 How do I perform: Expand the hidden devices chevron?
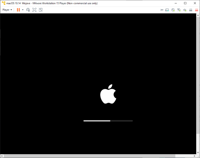[x=162, y=10]
